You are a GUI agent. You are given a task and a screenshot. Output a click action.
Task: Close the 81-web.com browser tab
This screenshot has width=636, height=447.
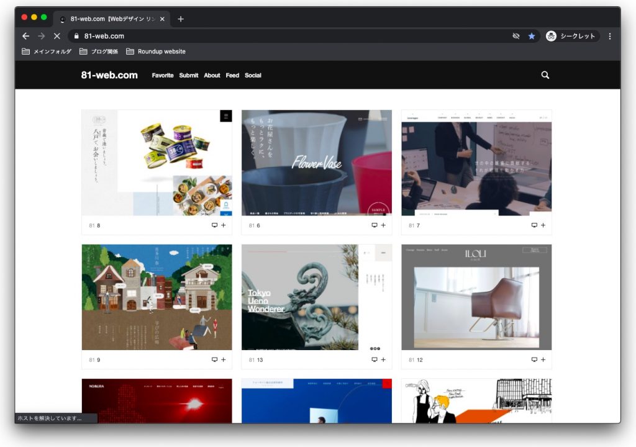click(x=162, y=19)
